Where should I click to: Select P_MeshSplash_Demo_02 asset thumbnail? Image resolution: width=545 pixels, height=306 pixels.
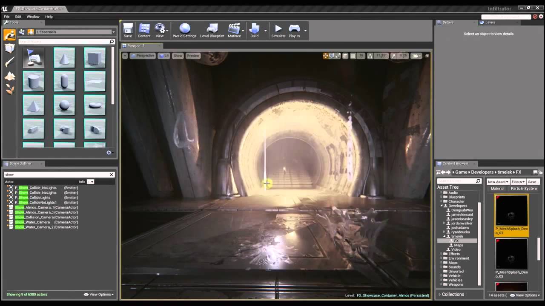tap(511, 254)
